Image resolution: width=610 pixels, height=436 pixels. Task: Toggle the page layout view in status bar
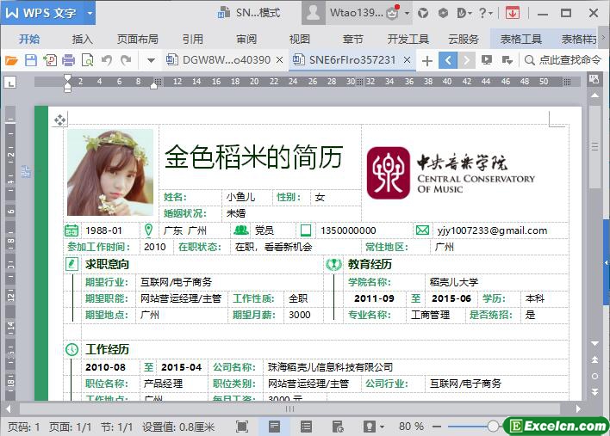(x=274, y=426)
